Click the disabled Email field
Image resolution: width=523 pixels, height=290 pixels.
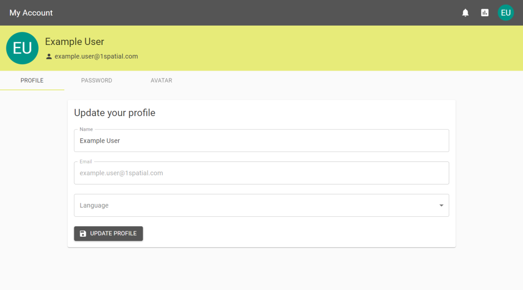click(261, 173)
